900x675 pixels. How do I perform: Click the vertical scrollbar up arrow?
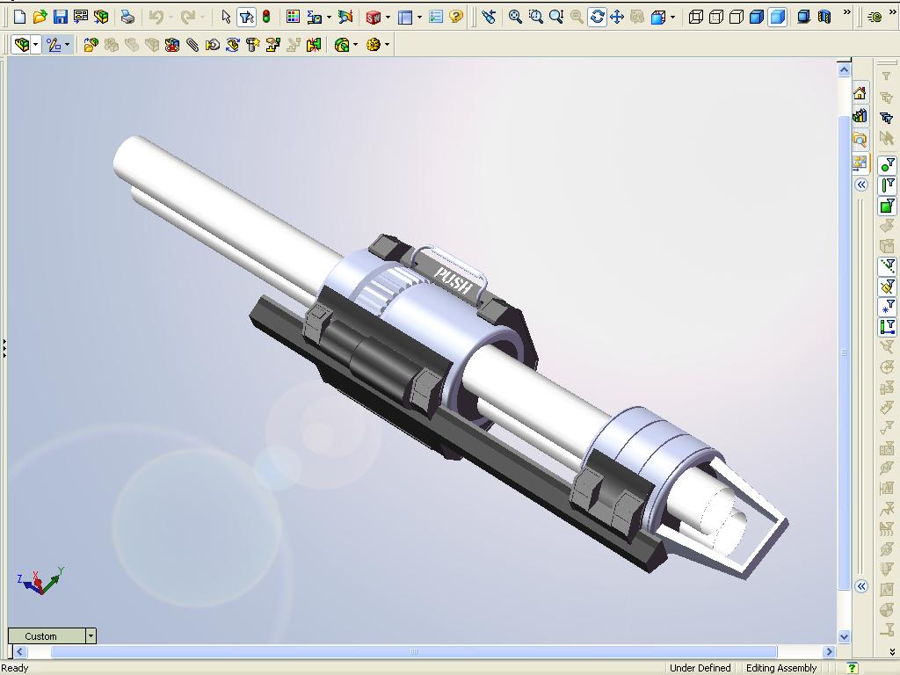point(844,70)
